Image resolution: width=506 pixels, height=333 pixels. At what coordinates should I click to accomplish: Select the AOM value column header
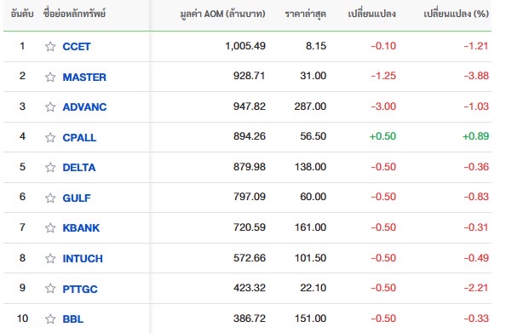222,14
